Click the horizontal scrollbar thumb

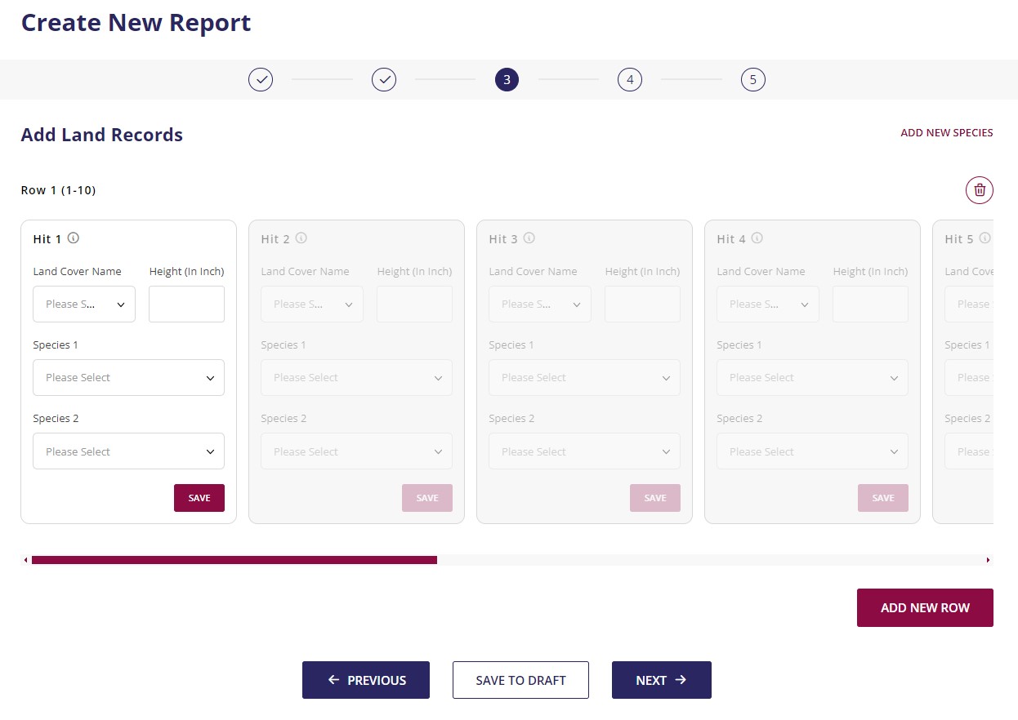234,560
